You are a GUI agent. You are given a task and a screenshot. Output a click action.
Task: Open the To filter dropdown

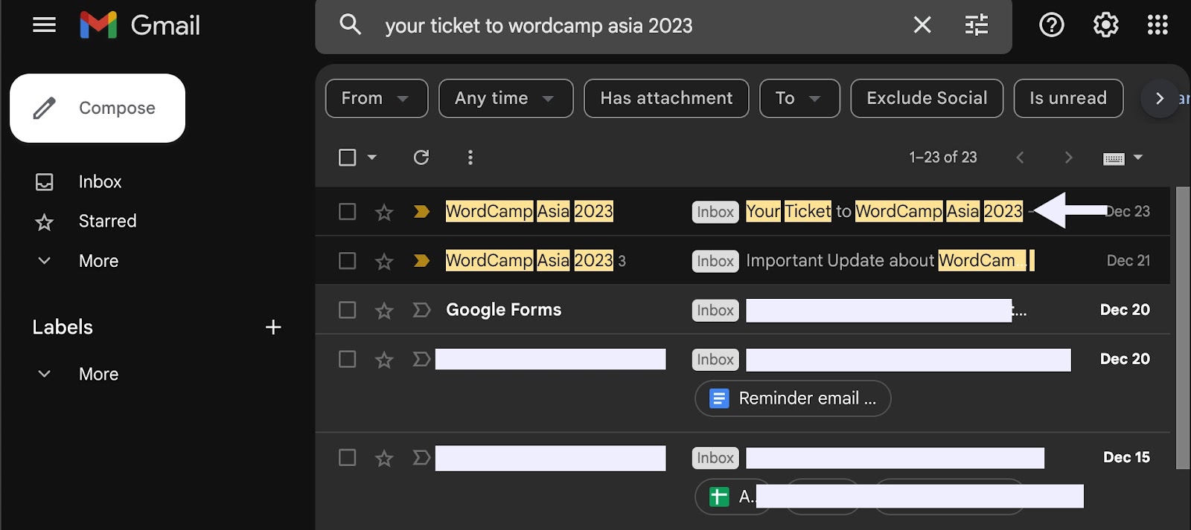[x=799, y=98]
